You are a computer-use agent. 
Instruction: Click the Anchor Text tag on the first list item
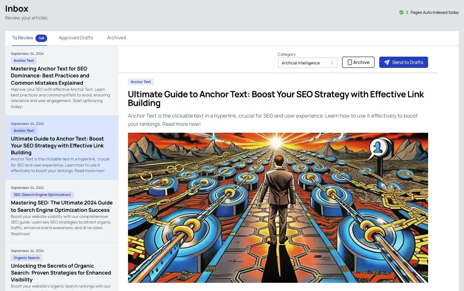(24, 61)
